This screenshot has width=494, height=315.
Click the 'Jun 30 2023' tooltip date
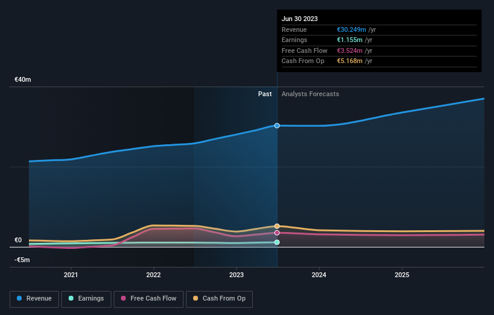pos(300,19)
